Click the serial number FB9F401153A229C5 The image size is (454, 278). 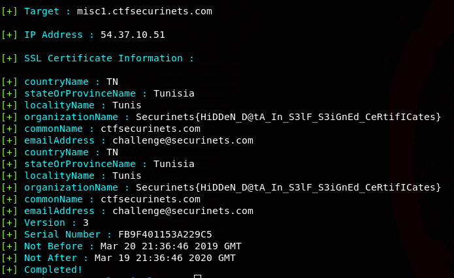coord(165,234)
